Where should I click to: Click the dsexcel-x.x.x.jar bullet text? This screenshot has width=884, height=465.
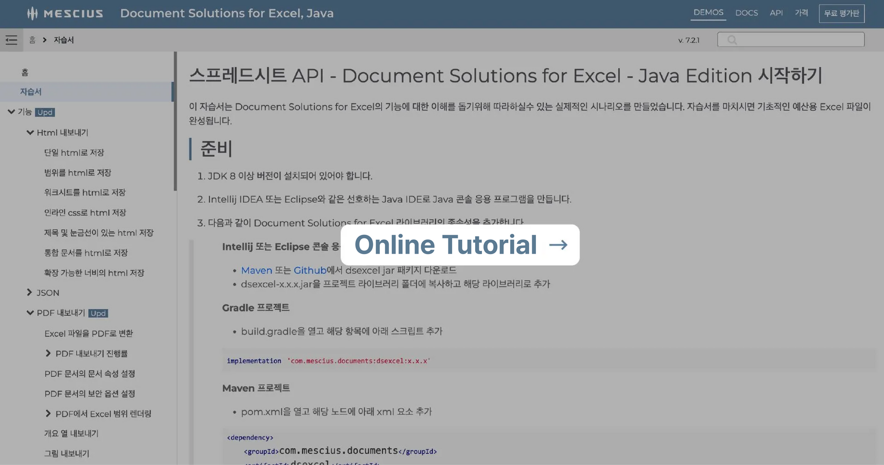[x=395, y=284]
